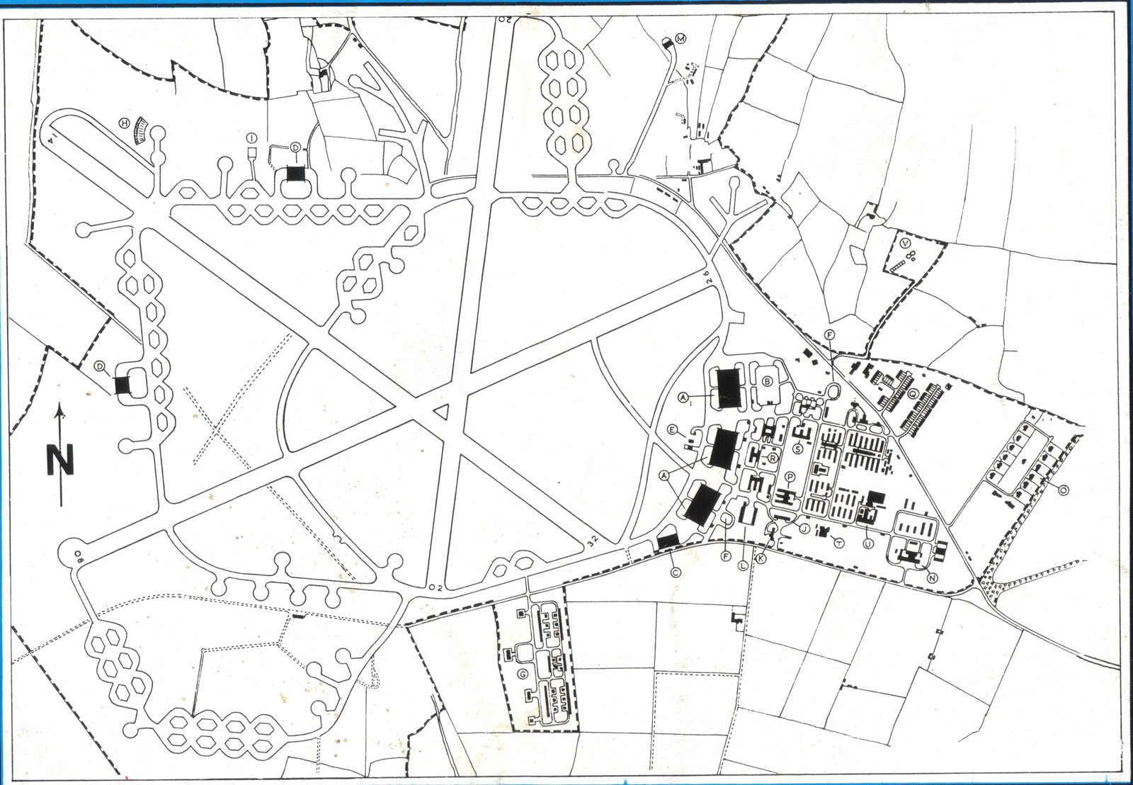Select marker N near the bottom right buildings

pos(933,577)
